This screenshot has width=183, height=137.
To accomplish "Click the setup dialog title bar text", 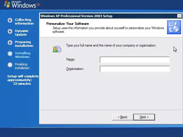I will tap(76, 16).
